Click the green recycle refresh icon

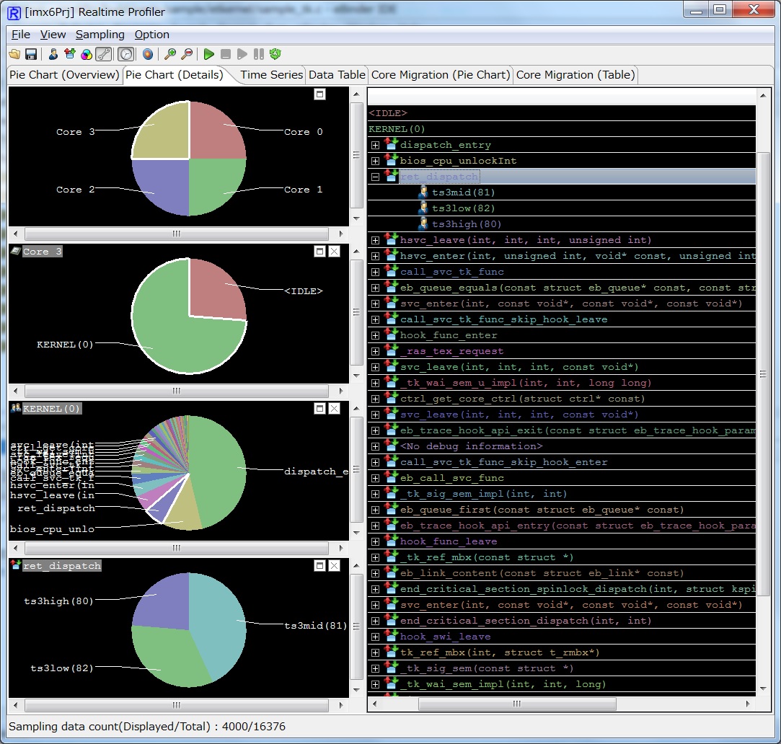(275, 54)
